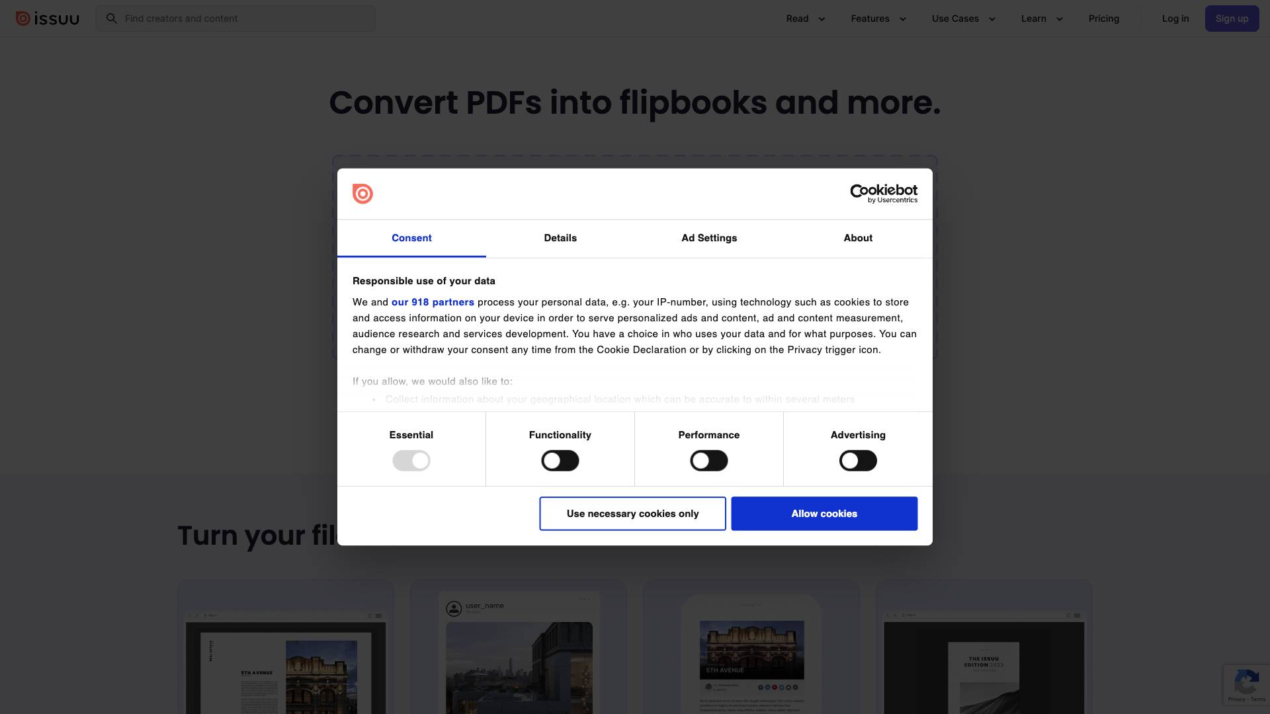
Task: Enable the Advertising cookies switch
Action: click(x=858, y=461)
